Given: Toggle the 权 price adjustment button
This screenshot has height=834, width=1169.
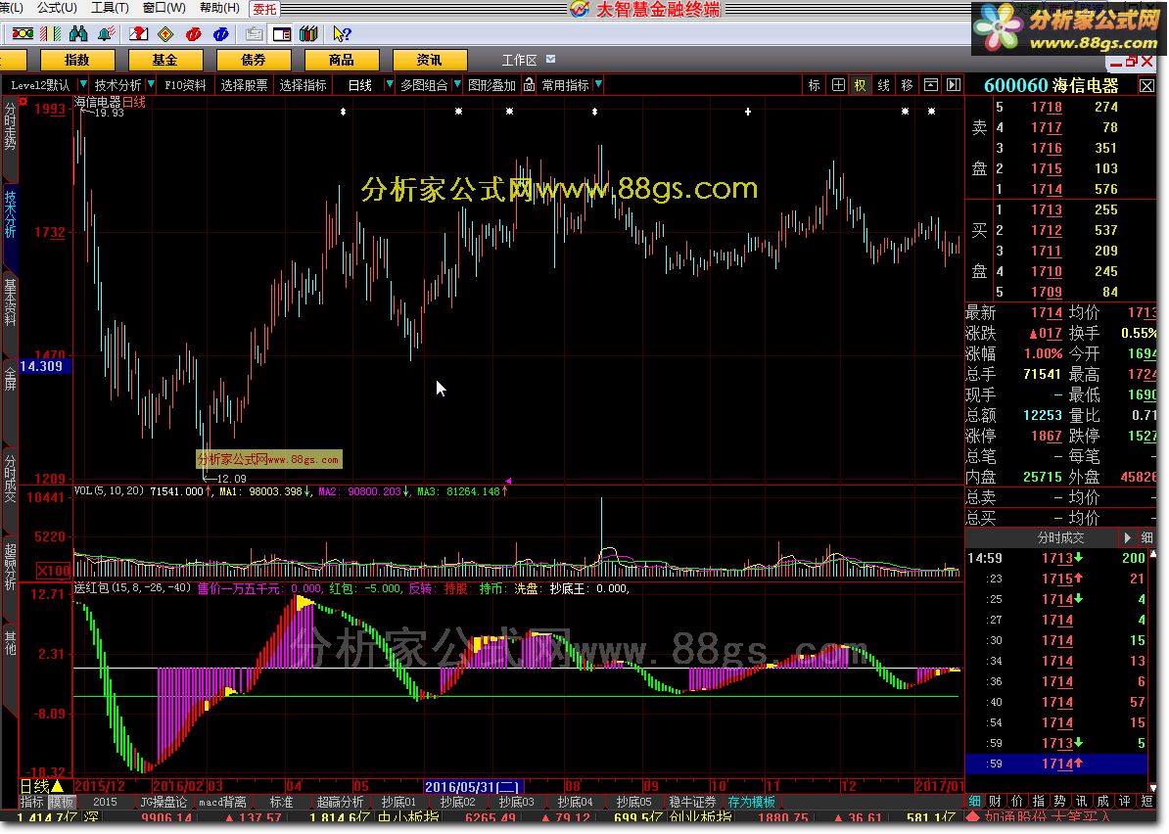Looking at the screenshot, I should (x=861, y=85).
